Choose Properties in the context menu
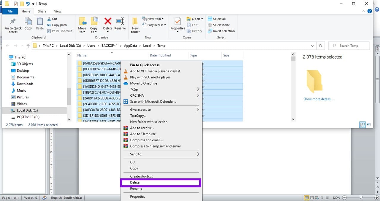This screenshot has height=201, width=380. point(161,197)
